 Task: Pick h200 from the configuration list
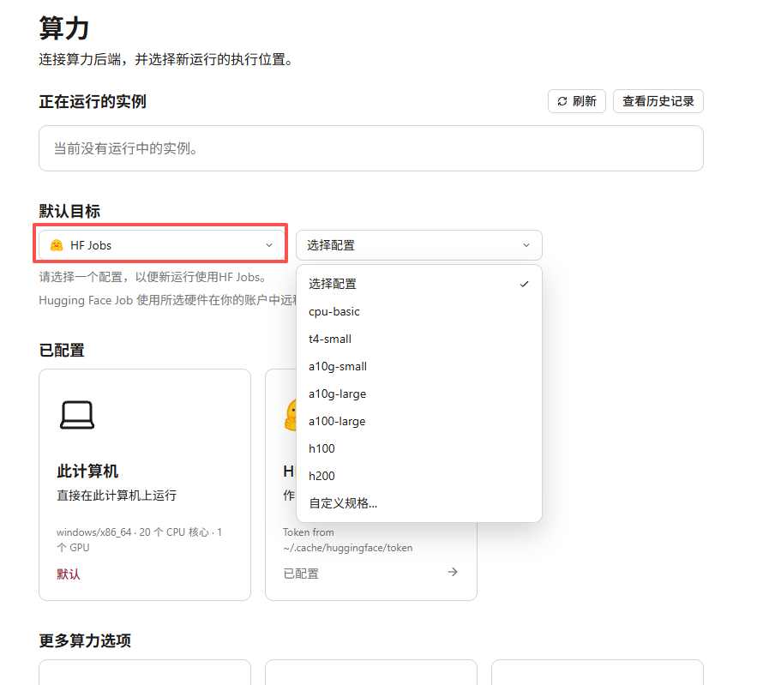pos(419,476)
